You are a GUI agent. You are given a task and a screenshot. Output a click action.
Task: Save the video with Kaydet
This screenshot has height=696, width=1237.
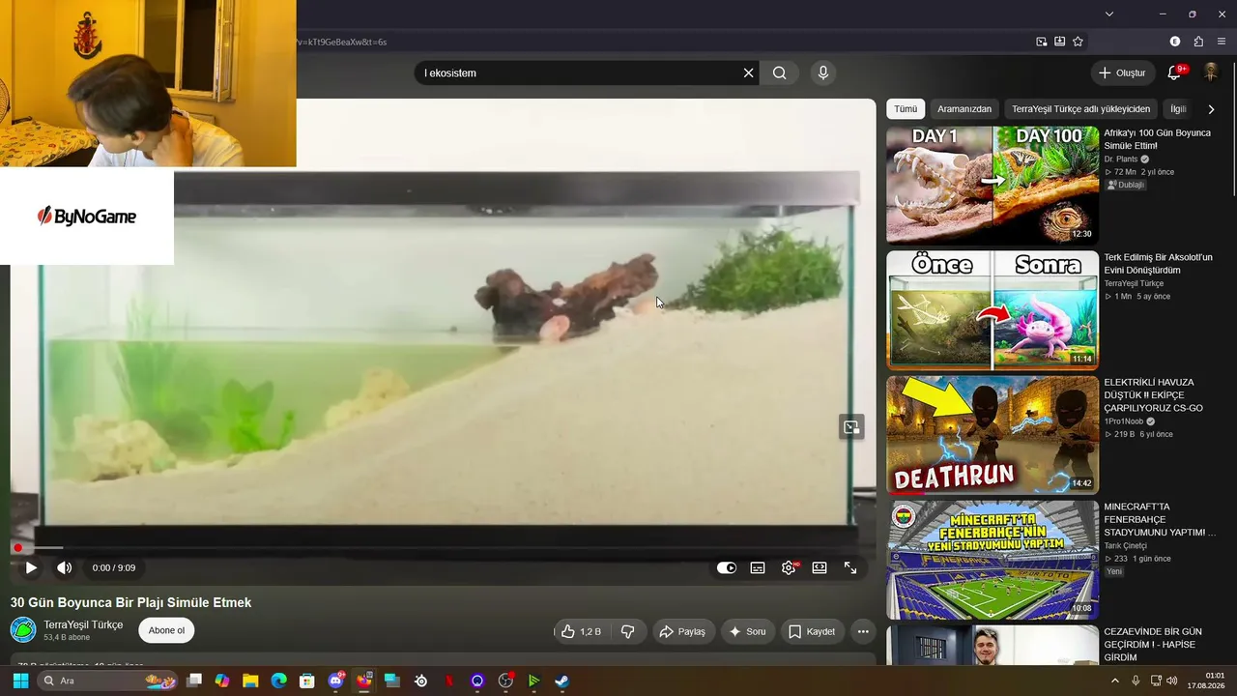812,631
